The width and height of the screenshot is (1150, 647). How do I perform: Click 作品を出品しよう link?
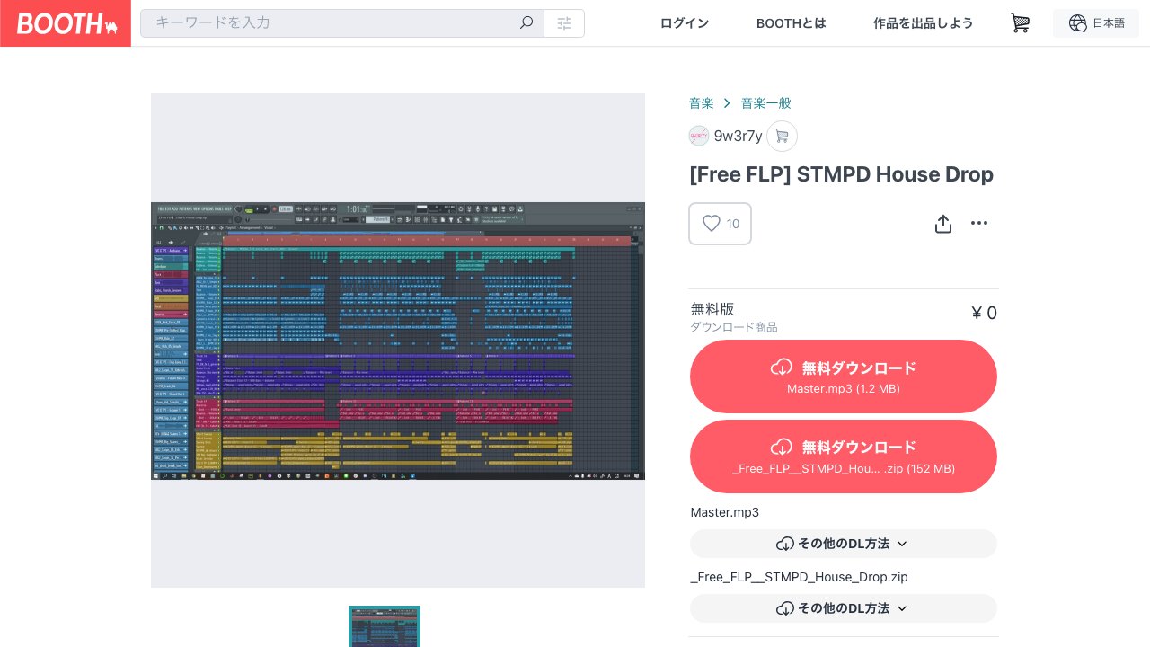pos(923,23)
